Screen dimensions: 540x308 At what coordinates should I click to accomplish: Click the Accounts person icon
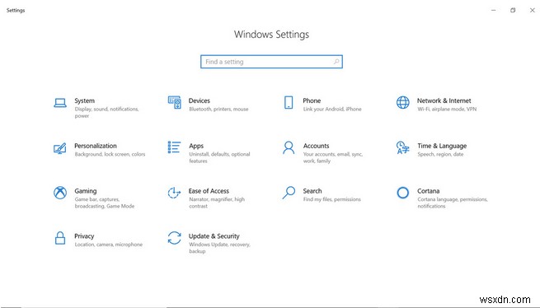(289, 147)
